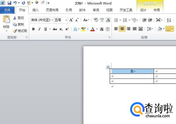This screenshot has width=176, height=124.
Task: Open the font name combo box 宋体
Action: (x=42, y=20)
